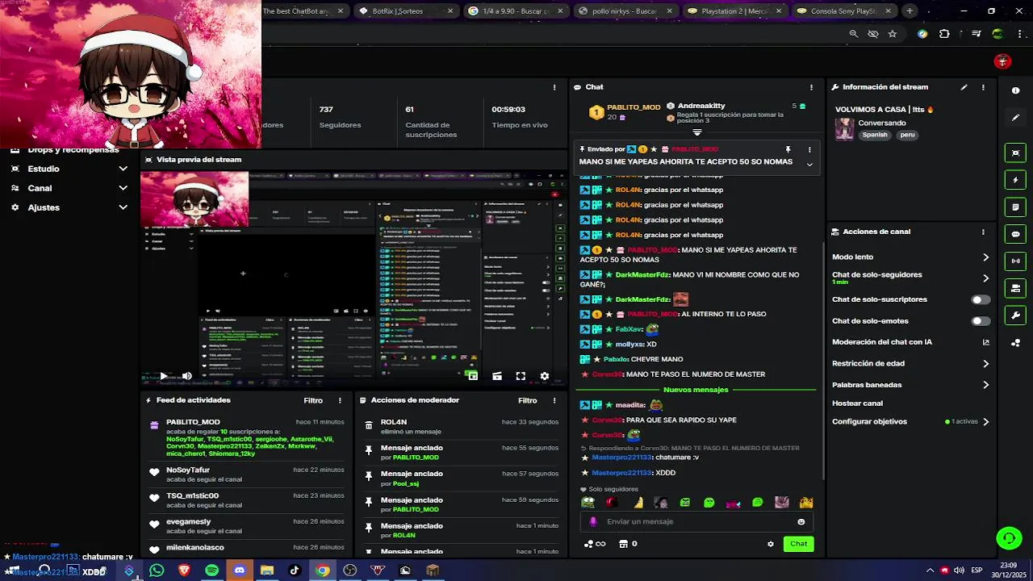1033x581 pixels.
Task: Open the Información del stream options menu
Action: pos(983,87)
